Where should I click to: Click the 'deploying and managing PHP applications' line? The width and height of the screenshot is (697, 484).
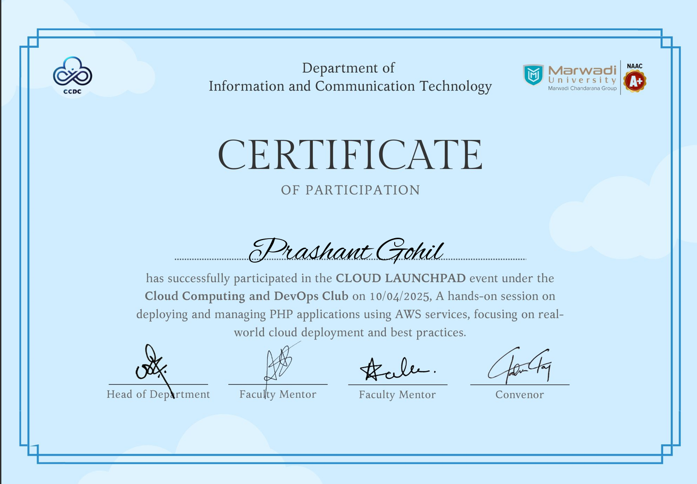point(350,315)
